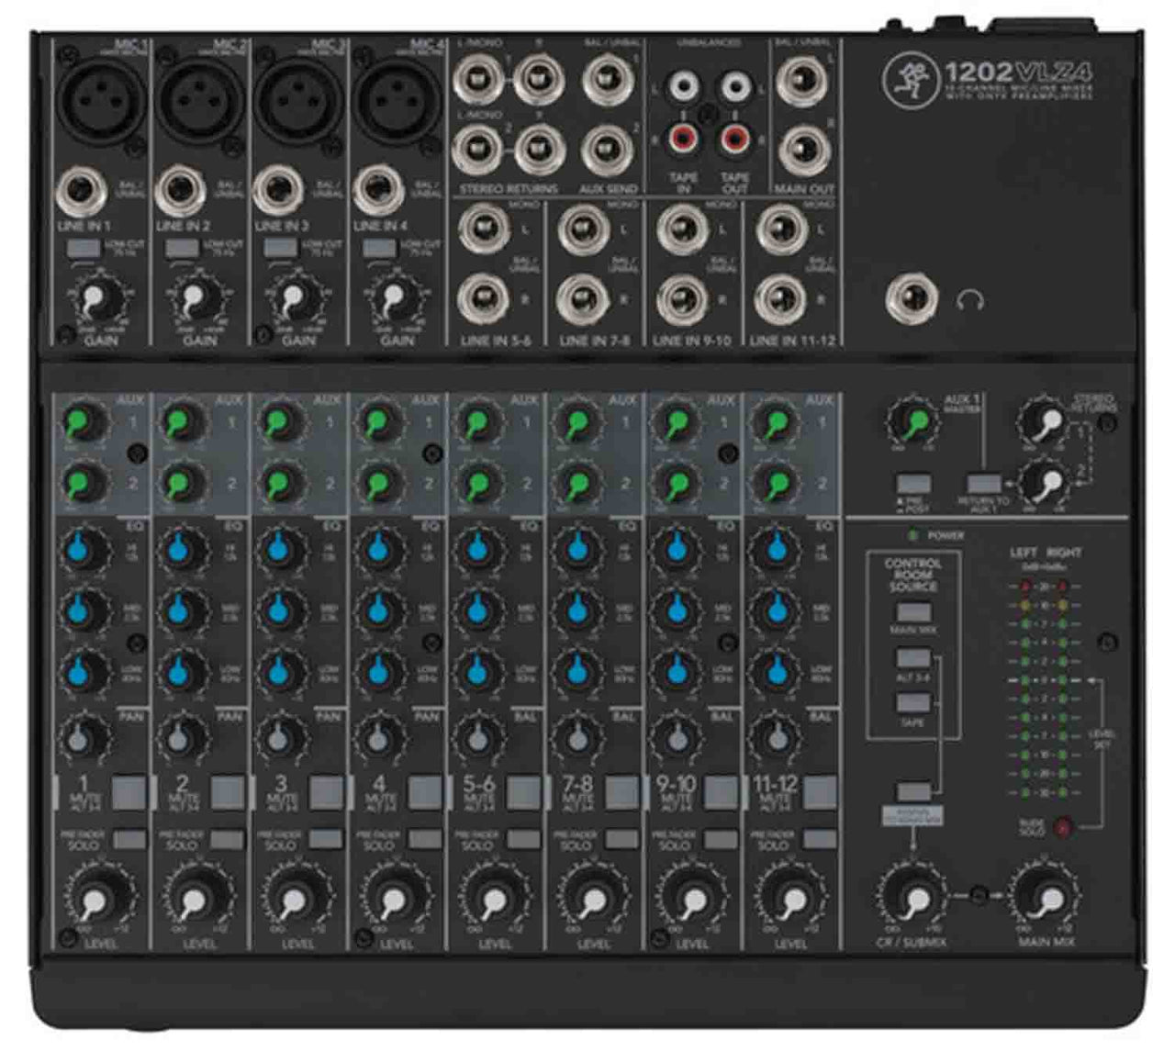Click channel 1 green AUX 1 knob
Image resolution: width=1175 pixels, height=1063 pixels.
coord(85,423)
